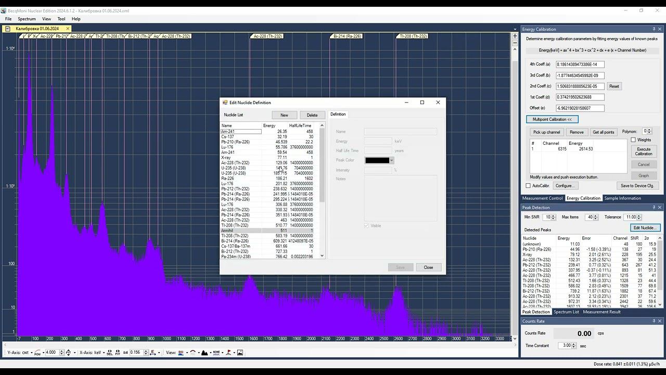Pin the Peak Detection panel
The image size is (666, 375).
point(654,207)
